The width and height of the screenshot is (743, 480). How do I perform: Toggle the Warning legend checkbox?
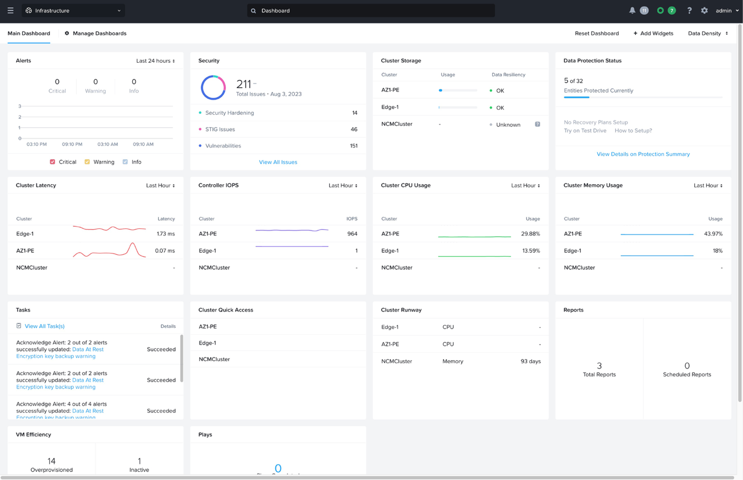coord(87,162)
